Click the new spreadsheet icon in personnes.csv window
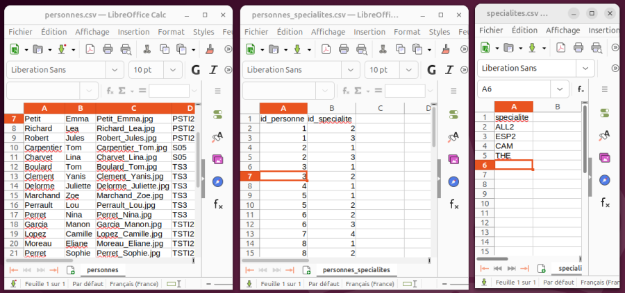 coord(15,49)
